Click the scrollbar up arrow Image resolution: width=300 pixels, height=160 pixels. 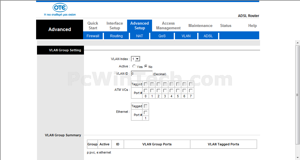(298, 42)
